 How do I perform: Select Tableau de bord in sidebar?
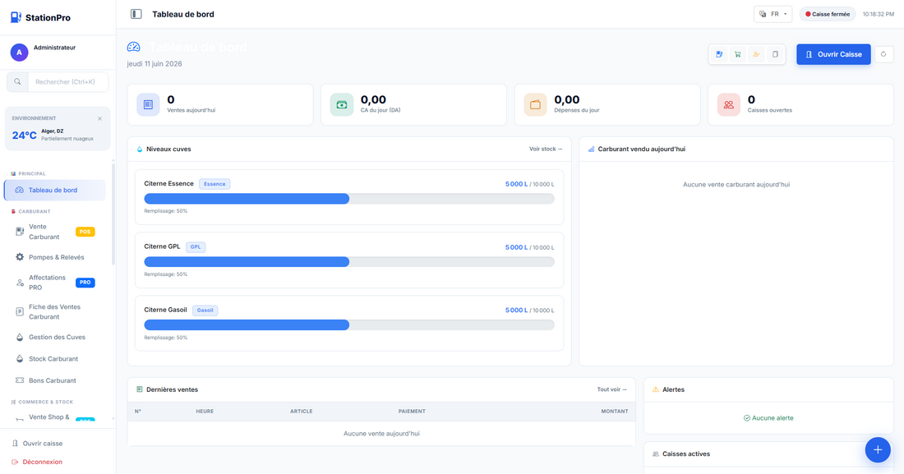point(55,191)
